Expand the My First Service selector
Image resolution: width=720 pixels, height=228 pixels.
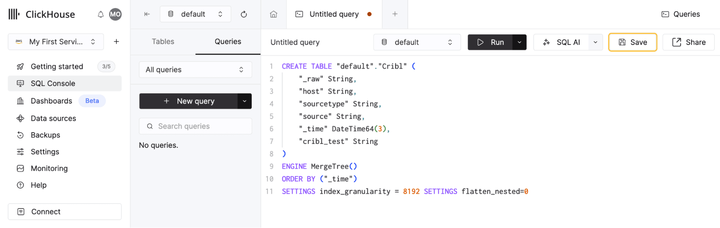point(56,42)
